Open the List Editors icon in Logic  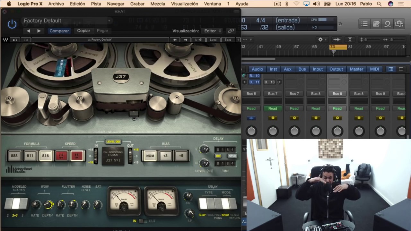click(x=364, y=24)
